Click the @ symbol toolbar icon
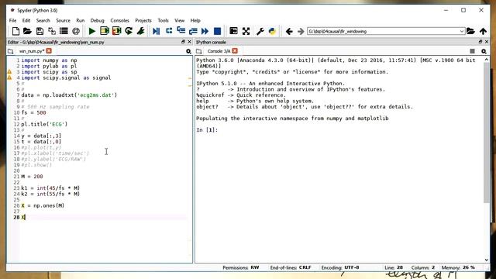The image size is (496, 279). click(76, 31)
